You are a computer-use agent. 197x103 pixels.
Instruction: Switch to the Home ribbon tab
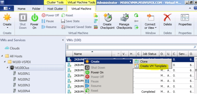(x=21, y=9)
